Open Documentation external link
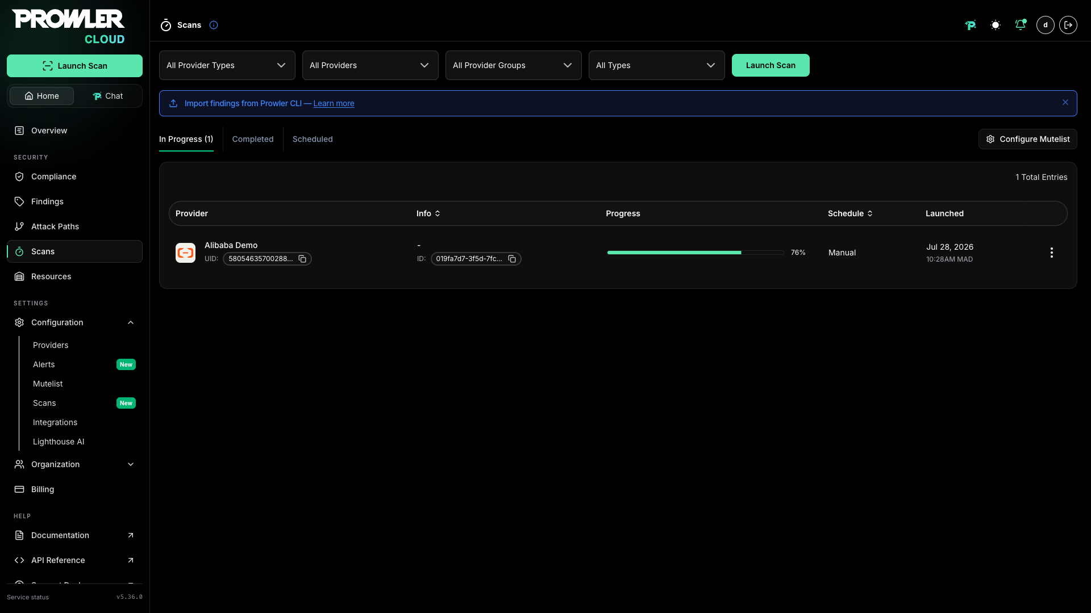 coord(74,535)
